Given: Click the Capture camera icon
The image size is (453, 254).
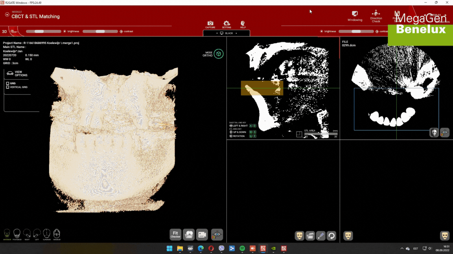Looking at the screenshot, I should (210, 24).
